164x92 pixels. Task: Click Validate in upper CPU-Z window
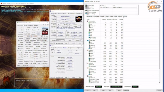coord(74,43)
